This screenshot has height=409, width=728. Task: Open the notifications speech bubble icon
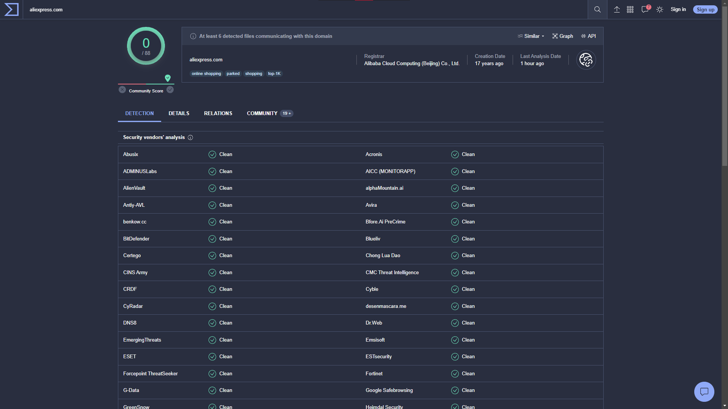(x=645, y=9)
